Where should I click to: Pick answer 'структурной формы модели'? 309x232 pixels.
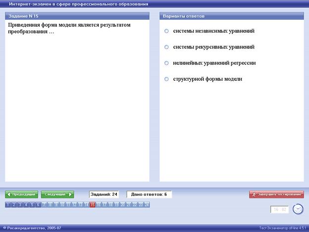tap(166, 79)
